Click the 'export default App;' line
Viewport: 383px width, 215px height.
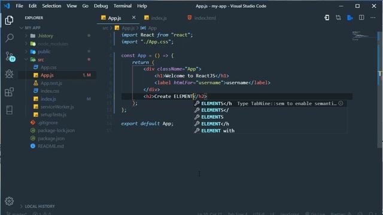147,124
